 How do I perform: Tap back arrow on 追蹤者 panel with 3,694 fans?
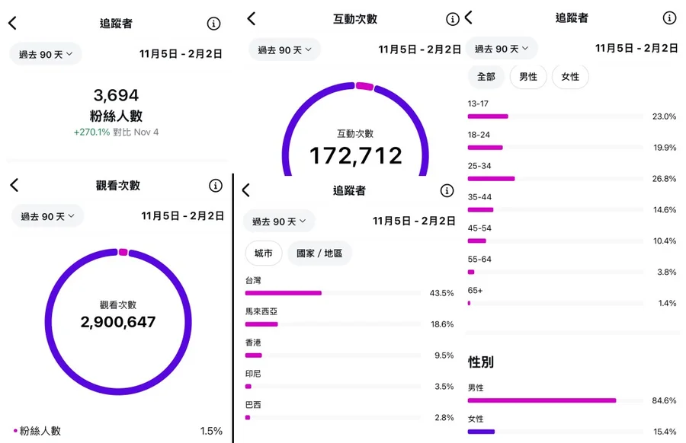[12, 23]
